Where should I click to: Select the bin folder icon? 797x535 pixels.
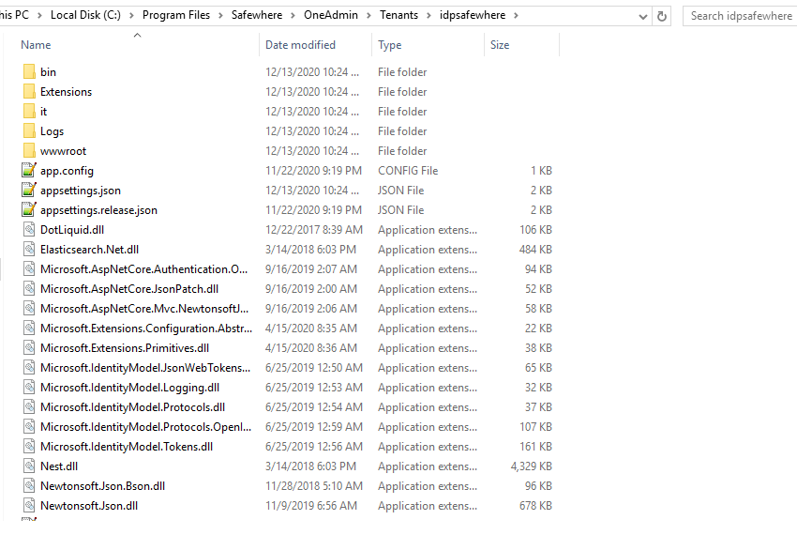pos(29,71)
